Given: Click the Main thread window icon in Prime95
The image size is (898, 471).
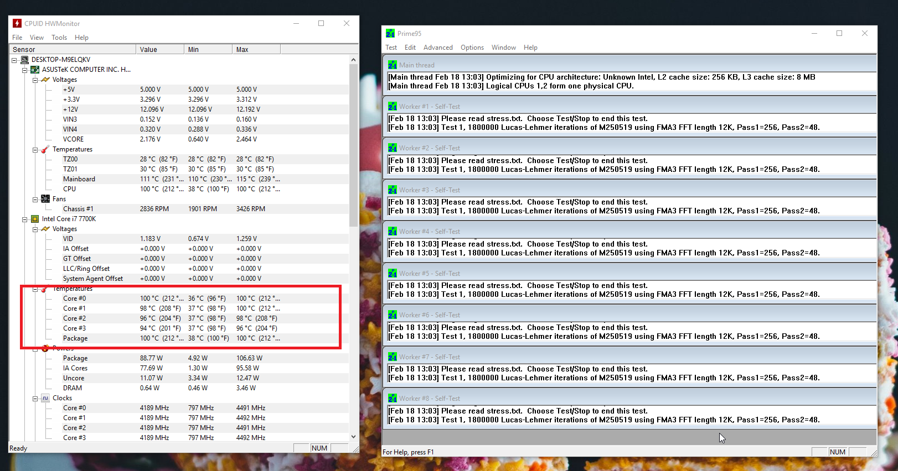Looking at the screenshot, I should 393,65.
